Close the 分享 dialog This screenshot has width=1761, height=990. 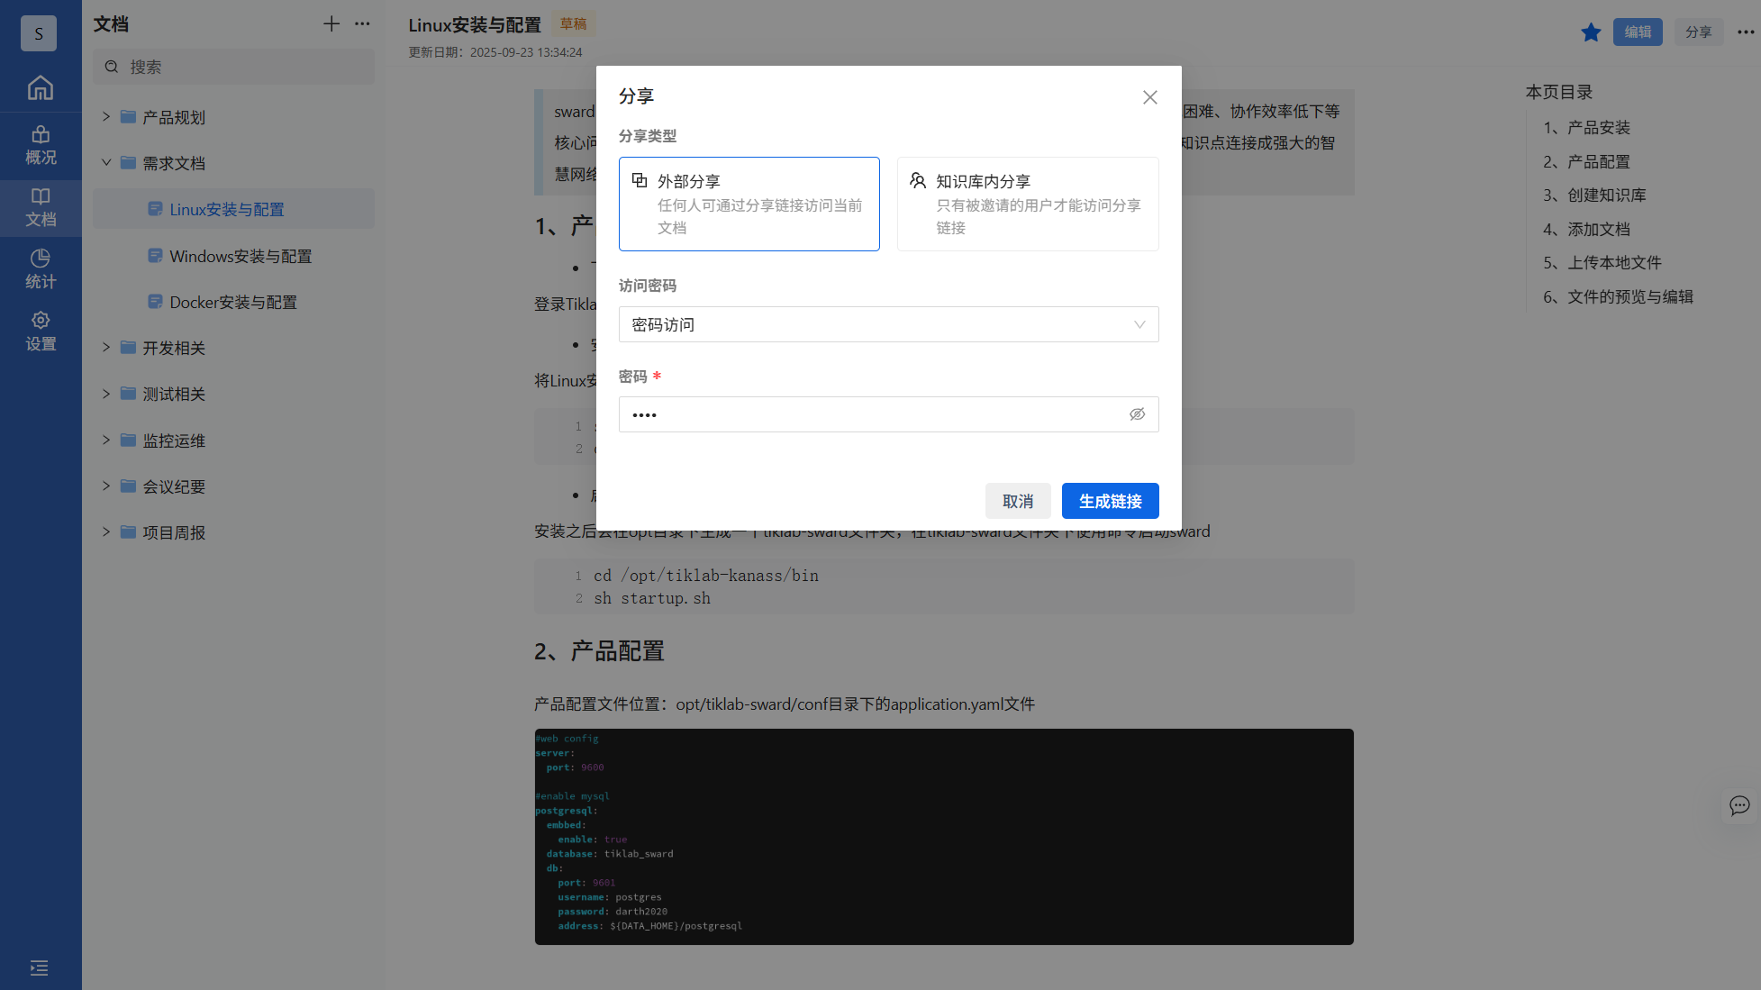(1149, 97)
